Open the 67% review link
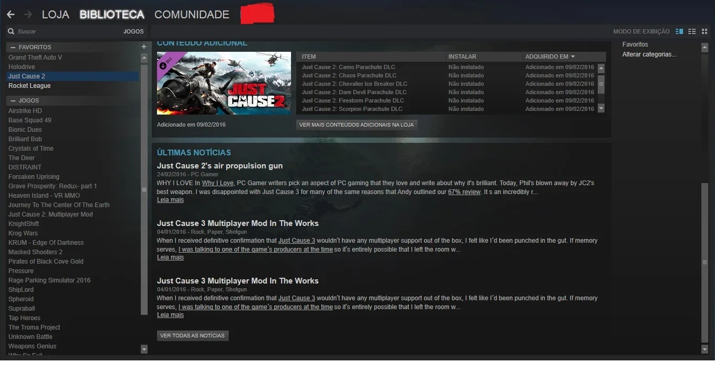 464,192
